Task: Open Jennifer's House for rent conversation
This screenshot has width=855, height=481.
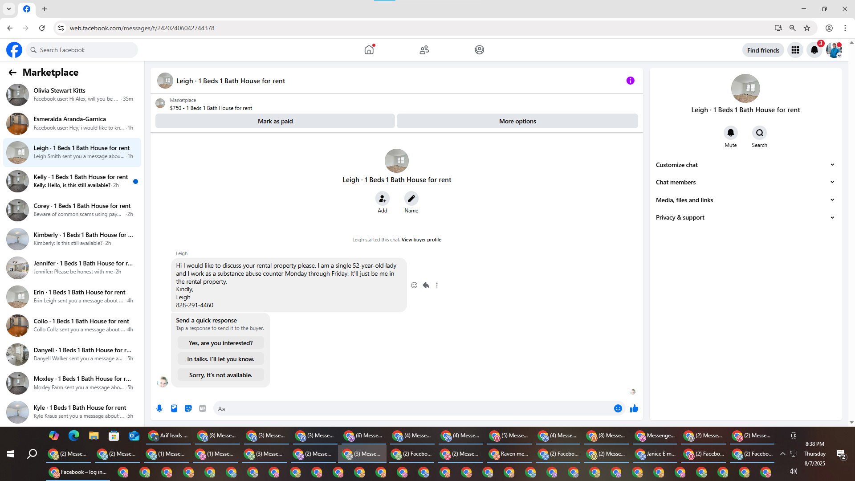Action: [x=72, y=268]
